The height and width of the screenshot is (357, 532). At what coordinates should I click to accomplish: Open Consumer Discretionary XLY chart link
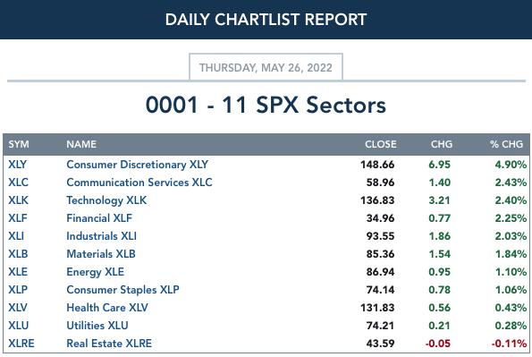pyautogui.click(x=138, y=165)
